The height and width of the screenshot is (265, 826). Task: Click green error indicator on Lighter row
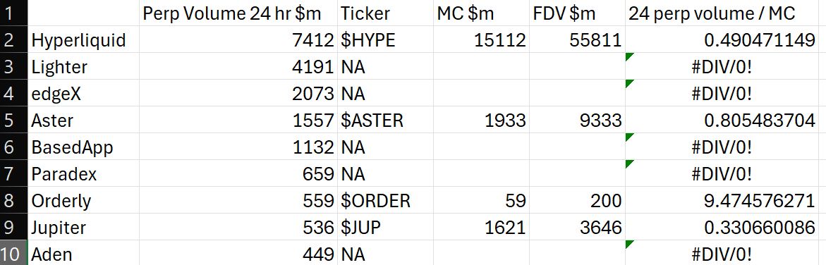[x=628, y=56]
